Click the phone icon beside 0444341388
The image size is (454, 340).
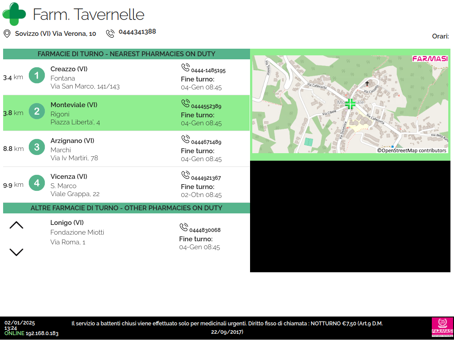pyautogui.click(x=110, y=34)
